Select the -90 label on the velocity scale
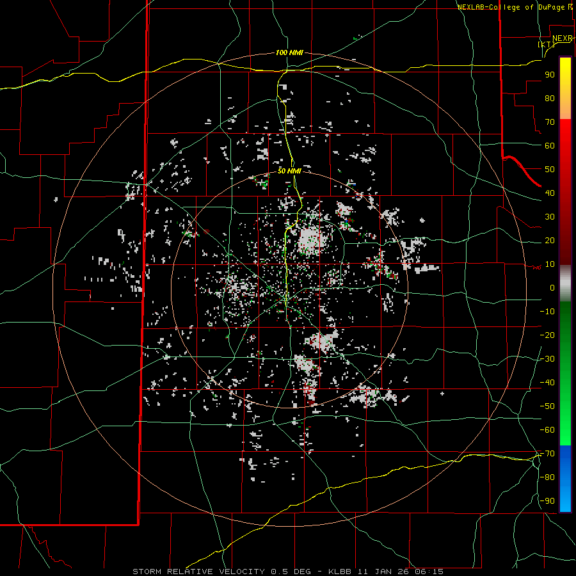Screen dimensions: 576x576 pyautogui.click(x=547, y=500)
